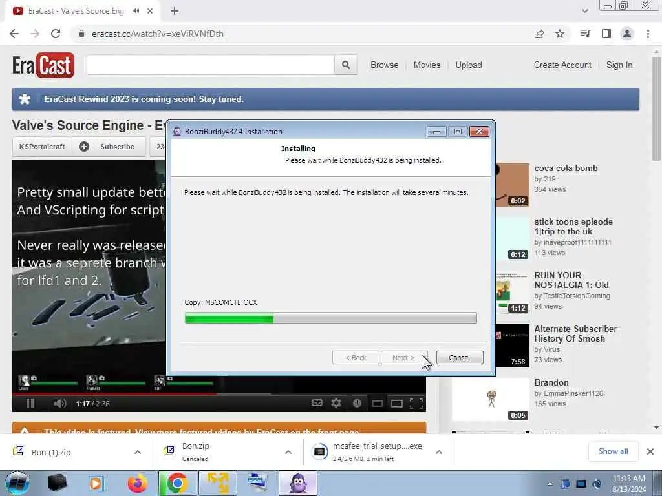This screenshot has width=662, height=496.
Task: Open the Windows Start menu
Action: [x=17, y=483]
